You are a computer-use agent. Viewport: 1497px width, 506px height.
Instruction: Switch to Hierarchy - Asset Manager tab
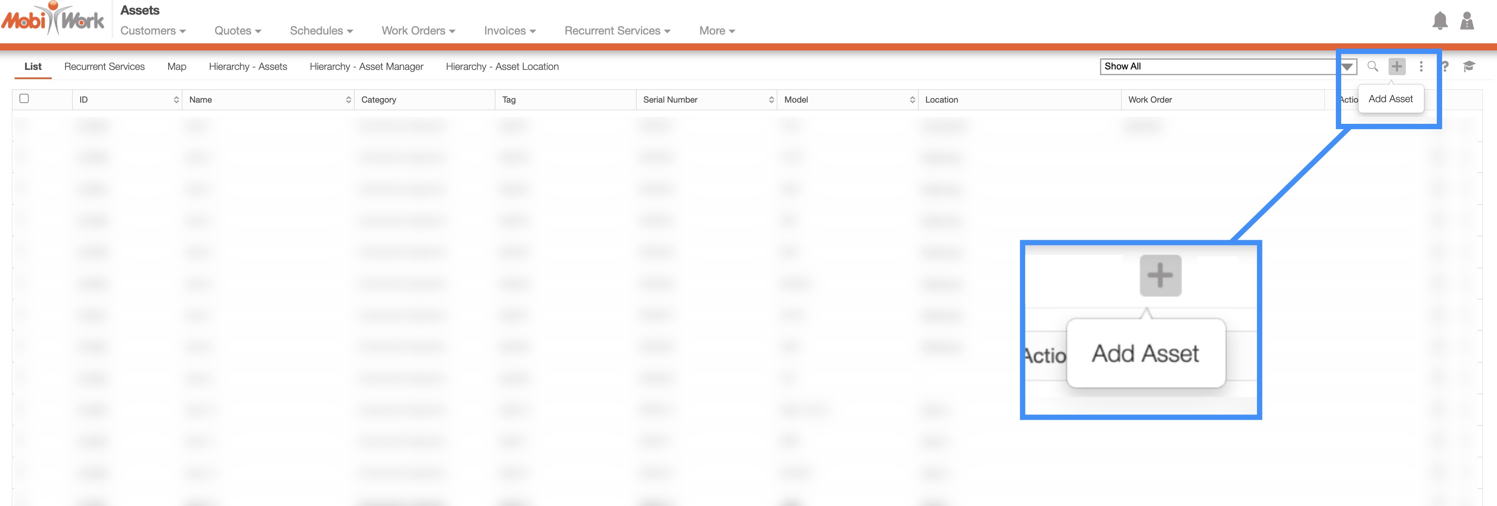point(366,67)
